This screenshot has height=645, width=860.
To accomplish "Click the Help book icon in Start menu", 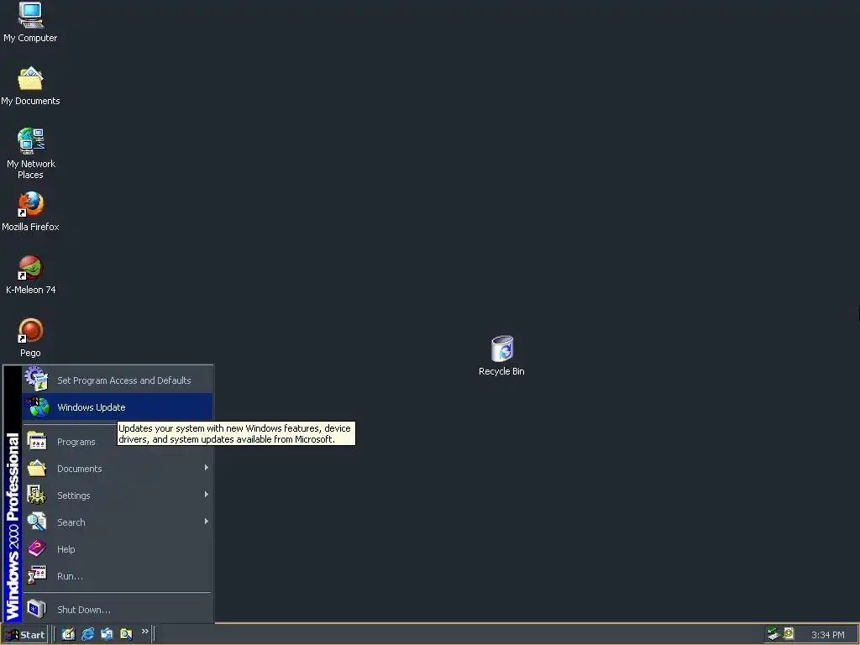I will (37, 548).
